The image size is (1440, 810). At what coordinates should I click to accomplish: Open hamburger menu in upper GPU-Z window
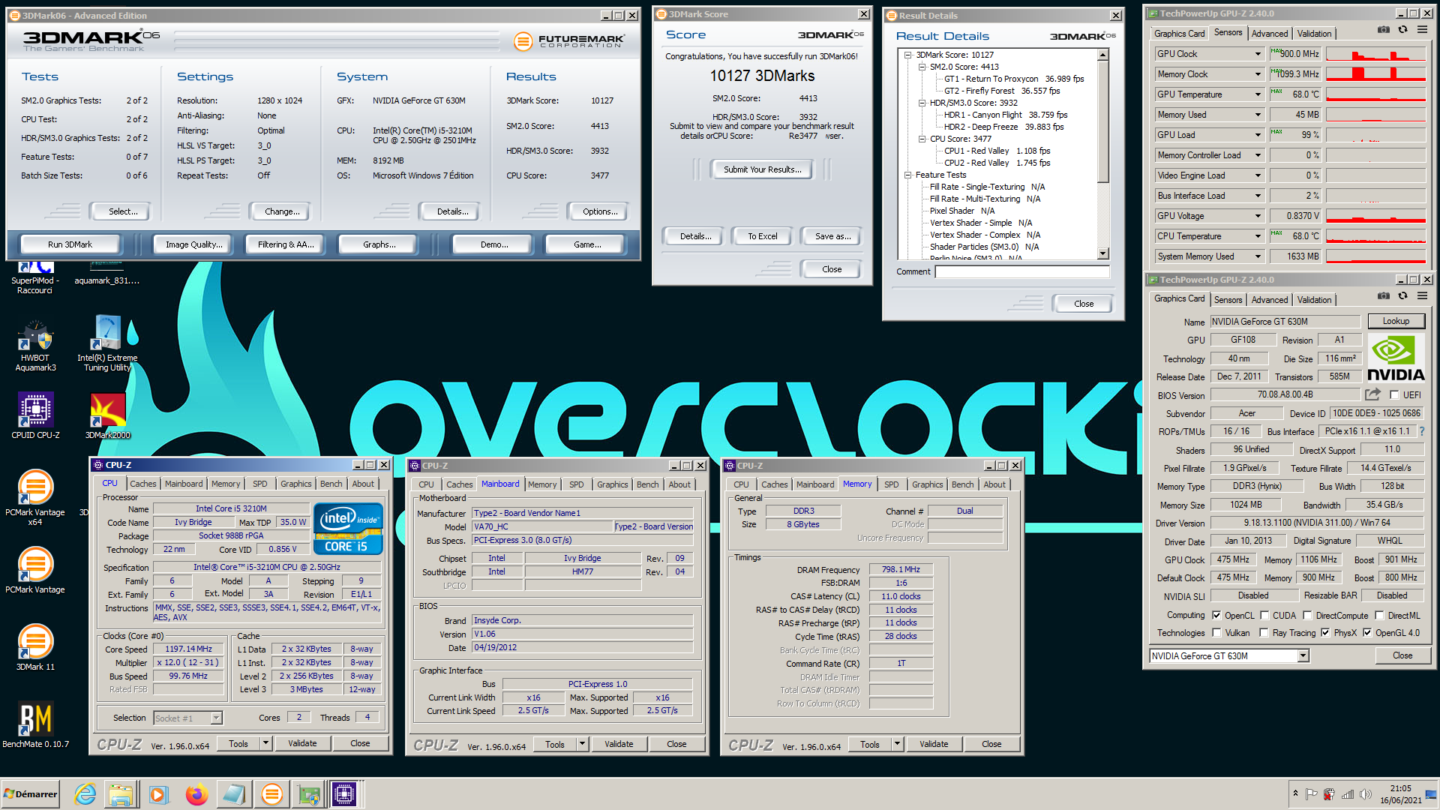(x=1422, y=30)
